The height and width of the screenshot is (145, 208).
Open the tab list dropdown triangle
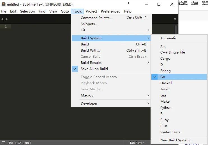coord(175,19)
